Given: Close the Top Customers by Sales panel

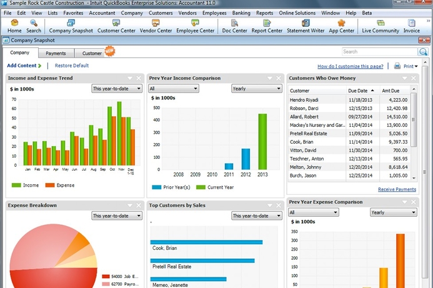Looking at the screenshot, I should [279, 206].
